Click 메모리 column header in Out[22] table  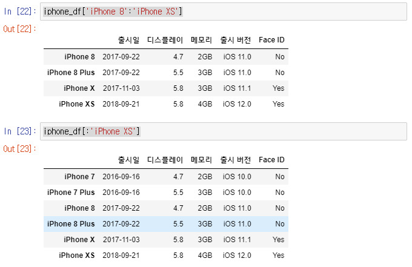[201, 40]
